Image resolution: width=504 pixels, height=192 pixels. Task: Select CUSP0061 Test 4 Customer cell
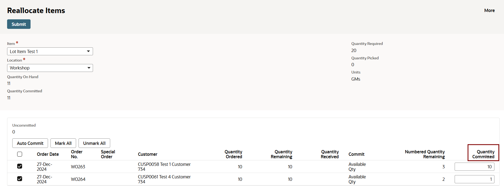pos(164,179)
